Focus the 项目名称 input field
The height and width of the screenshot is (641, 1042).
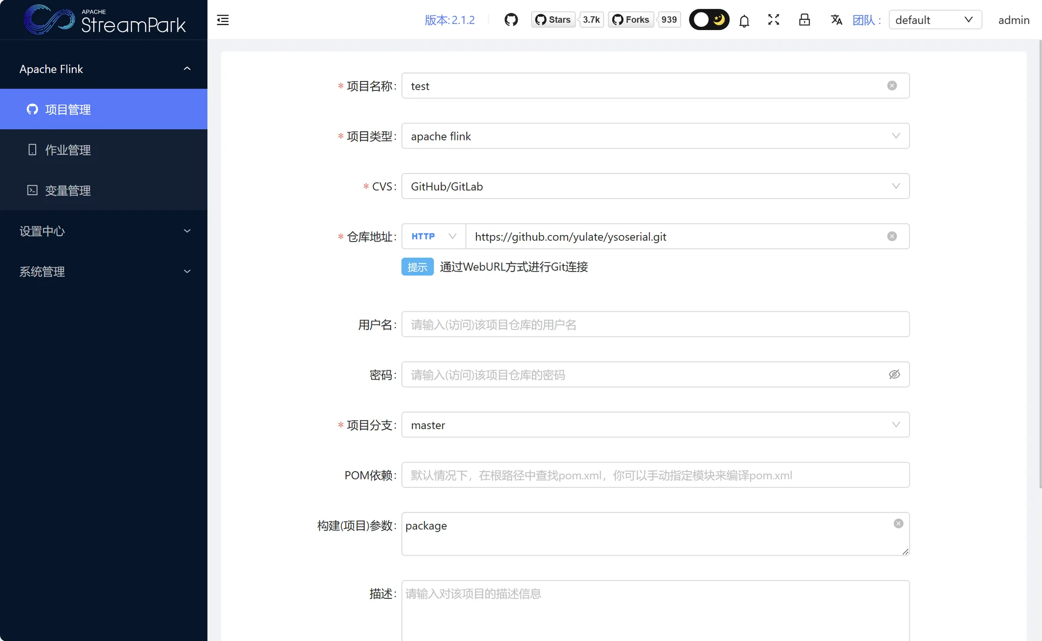click(655, 85)
